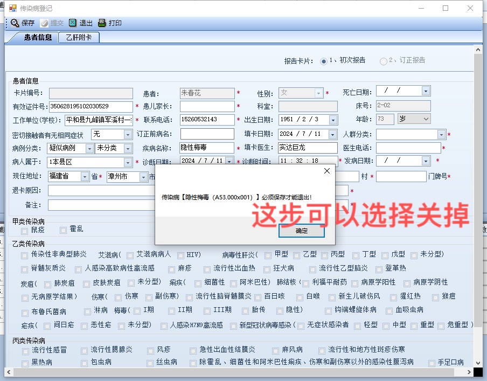Viewport: 487px width, 381px height.
Task: Expand the 病人属于 本县区 dropdown
Action: click(128, 163)
